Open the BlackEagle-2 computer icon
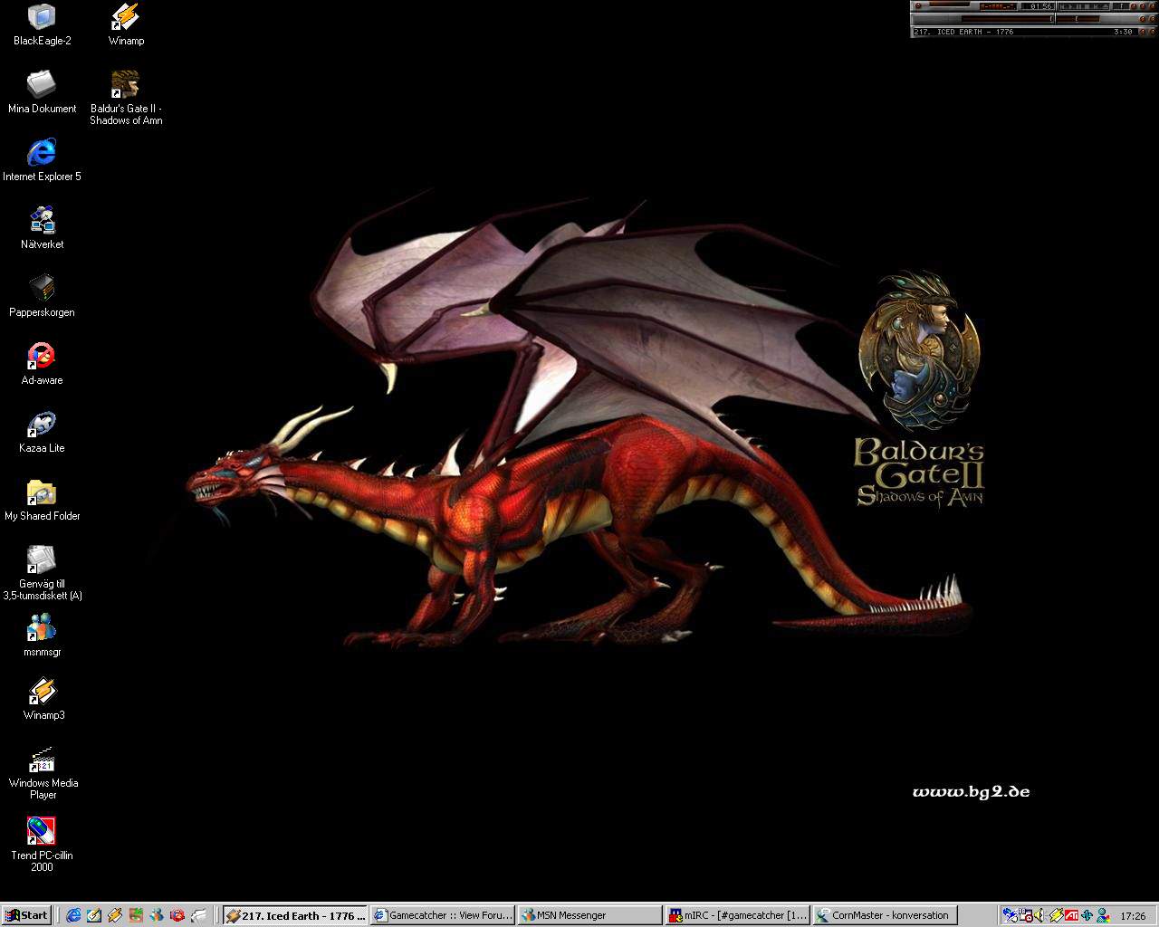Viewport: 1159px width, 927px height. coord(42,26)
